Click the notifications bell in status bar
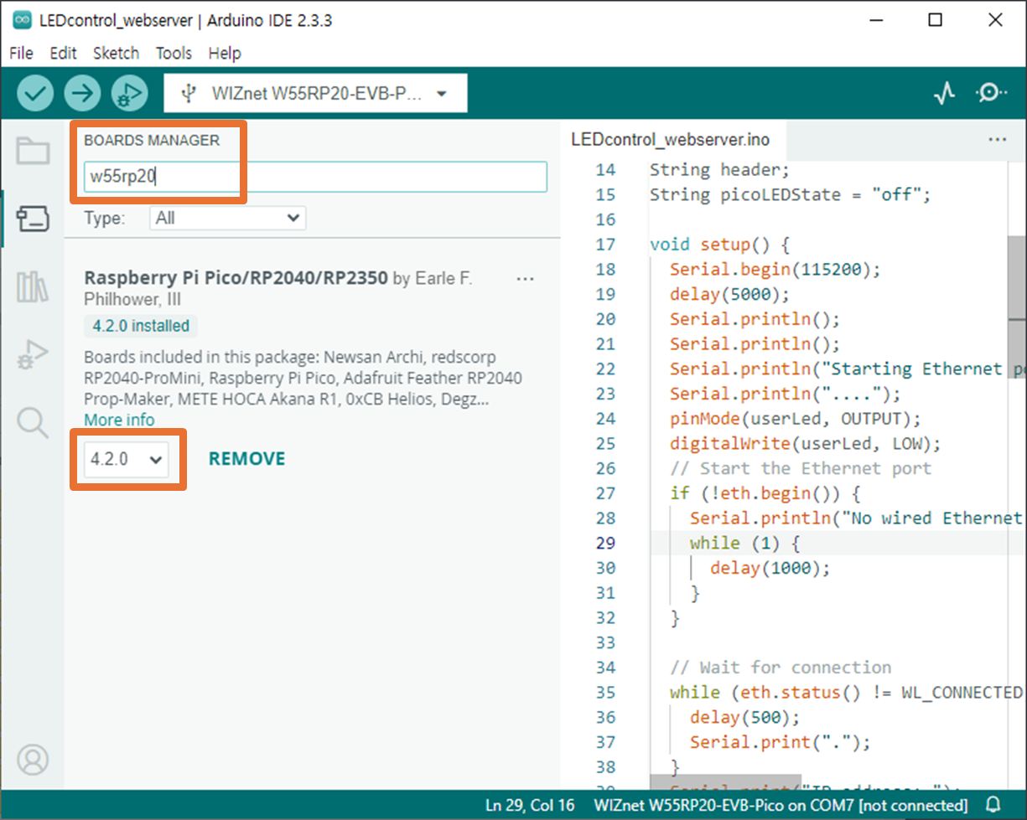 point(993,806)
